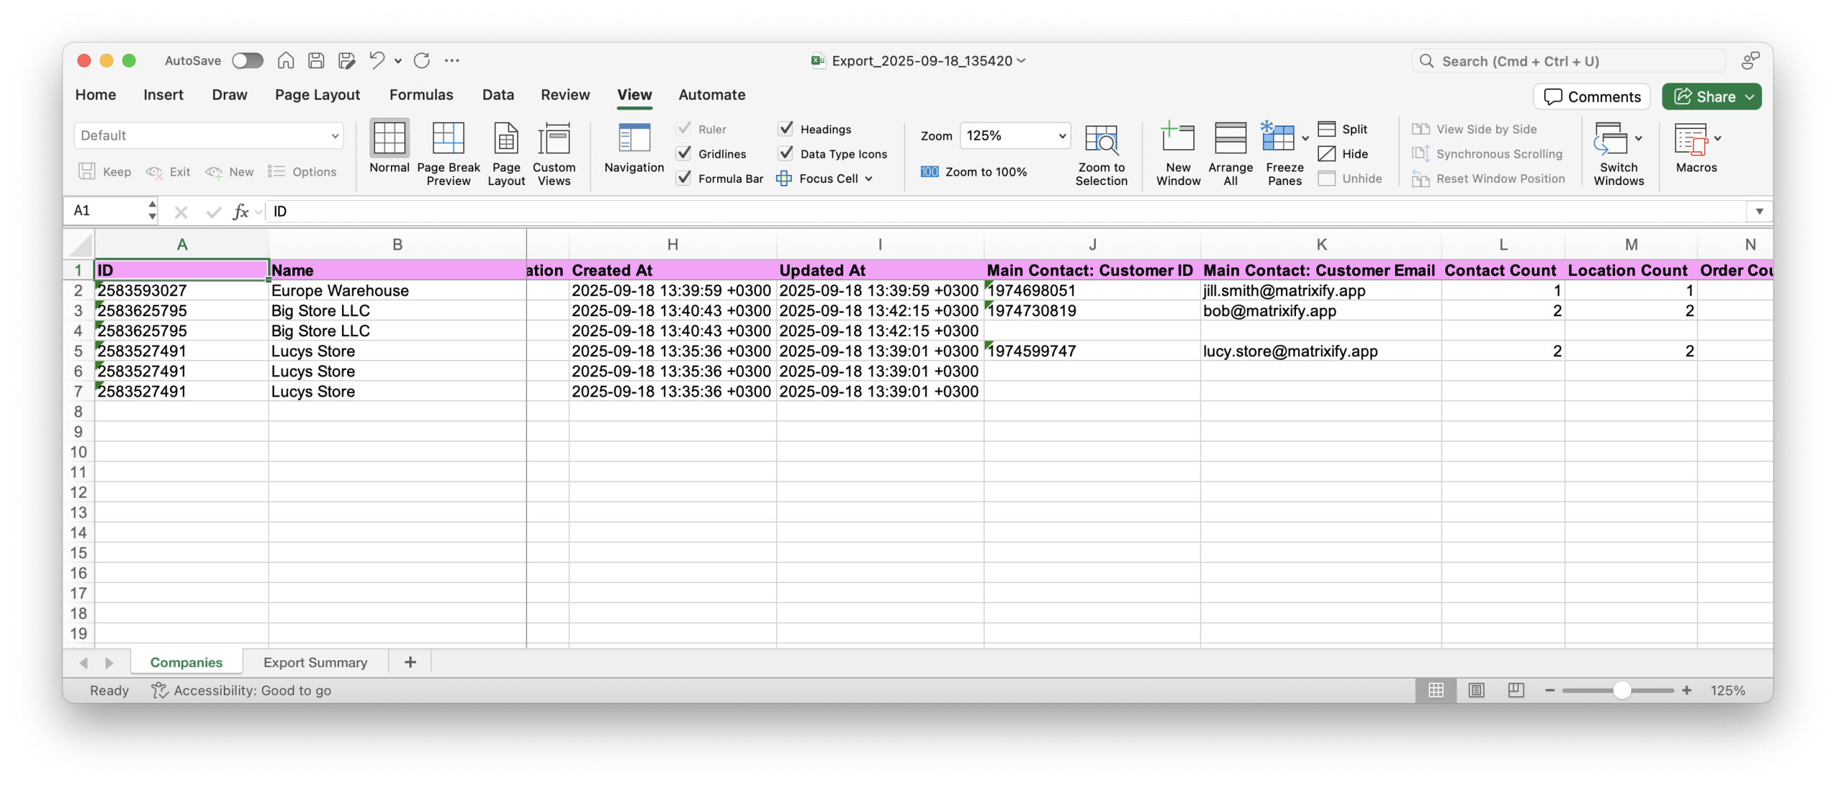Toggle the AutoSave switch
The image size is (1836, 786).
pos(247,61)
